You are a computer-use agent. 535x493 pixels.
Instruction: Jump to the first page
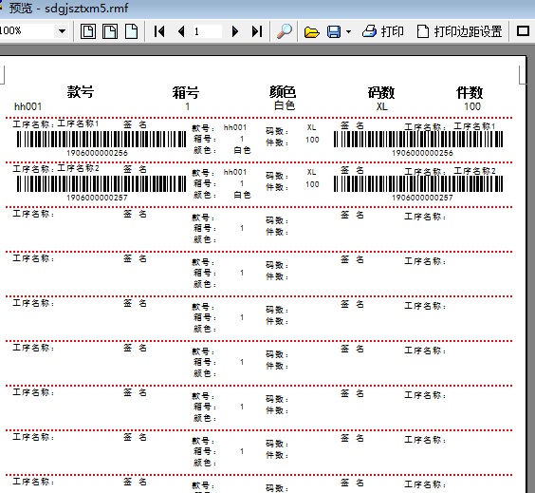(159, 31)
